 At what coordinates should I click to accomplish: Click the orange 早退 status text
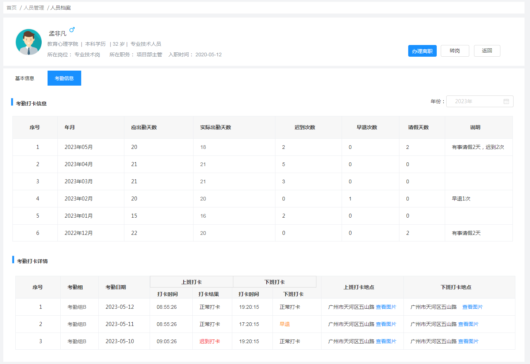click(285, 324)
